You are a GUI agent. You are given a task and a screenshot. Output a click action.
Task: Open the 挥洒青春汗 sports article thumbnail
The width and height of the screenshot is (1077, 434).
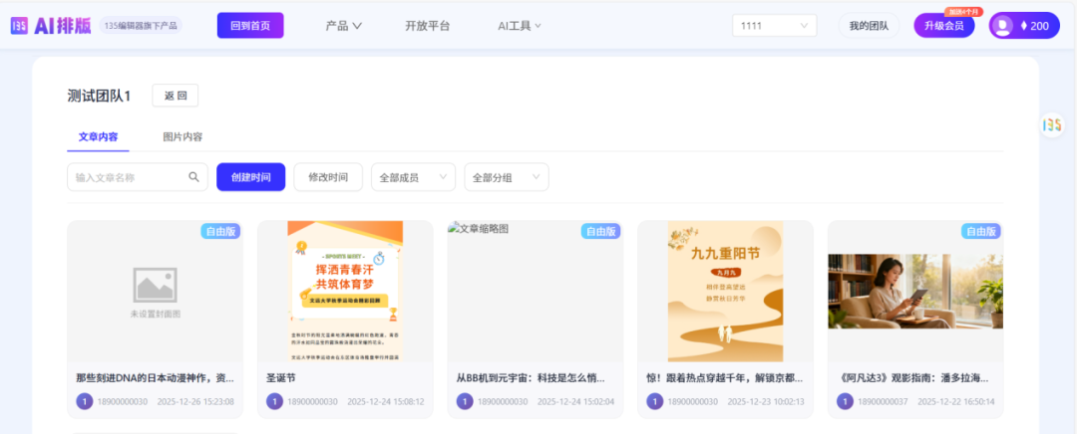tap(345, 291)
